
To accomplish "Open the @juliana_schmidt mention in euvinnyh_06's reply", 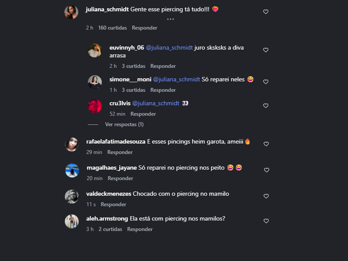I will pos(169,48).
